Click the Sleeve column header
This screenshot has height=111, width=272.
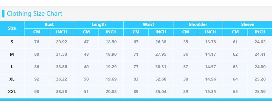point(248,25)
